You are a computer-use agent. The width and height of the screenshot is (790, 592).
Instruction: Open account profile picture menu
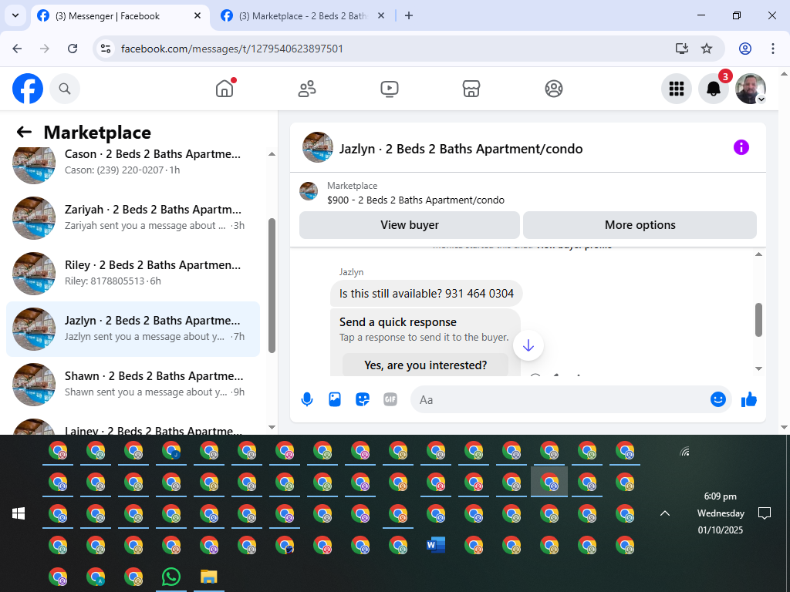point(750,89)
